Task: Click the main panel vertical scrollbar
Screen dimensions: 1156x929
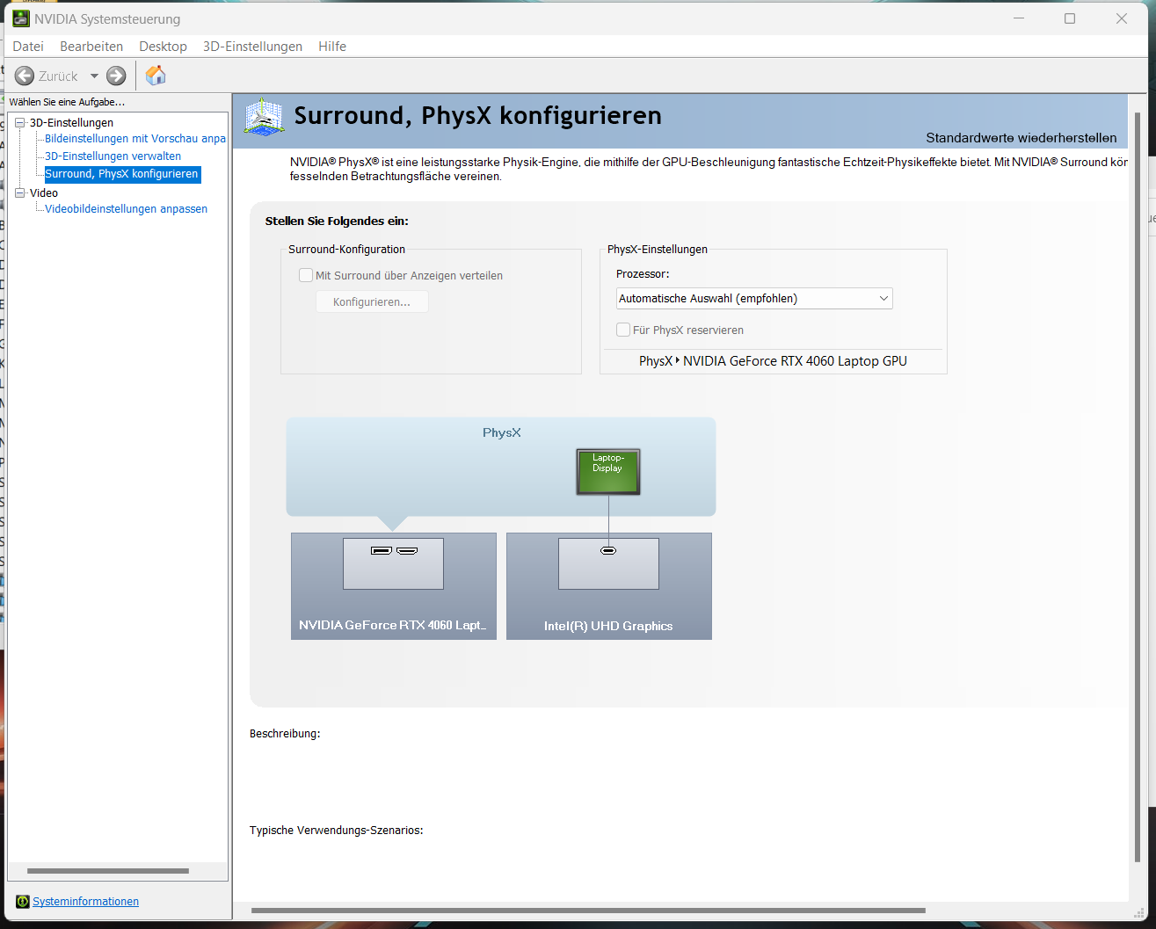Action: 1138,488
